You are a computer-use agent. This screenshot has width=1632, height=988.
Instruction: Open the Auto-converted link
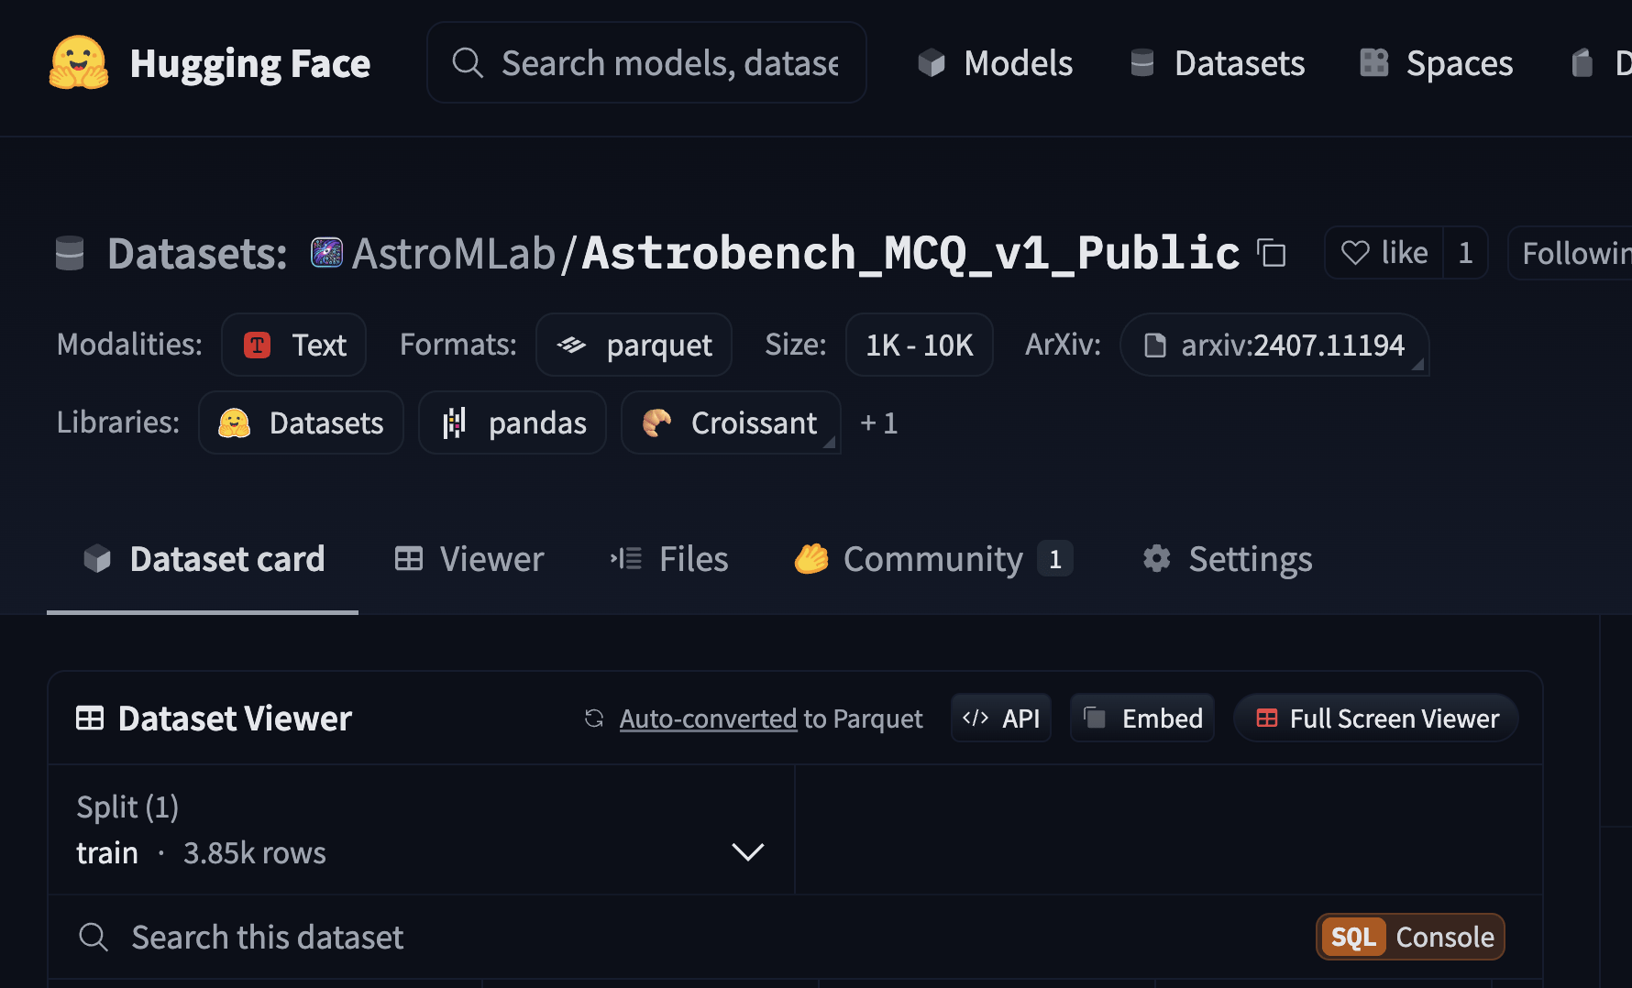pos(708,719)
